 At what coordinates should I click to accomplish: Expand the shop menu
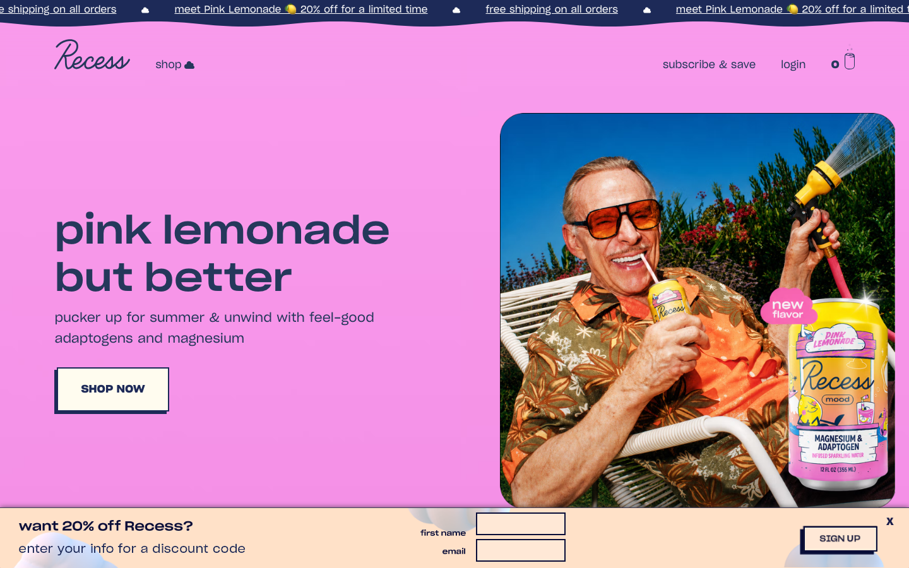(x=175, y=64)
